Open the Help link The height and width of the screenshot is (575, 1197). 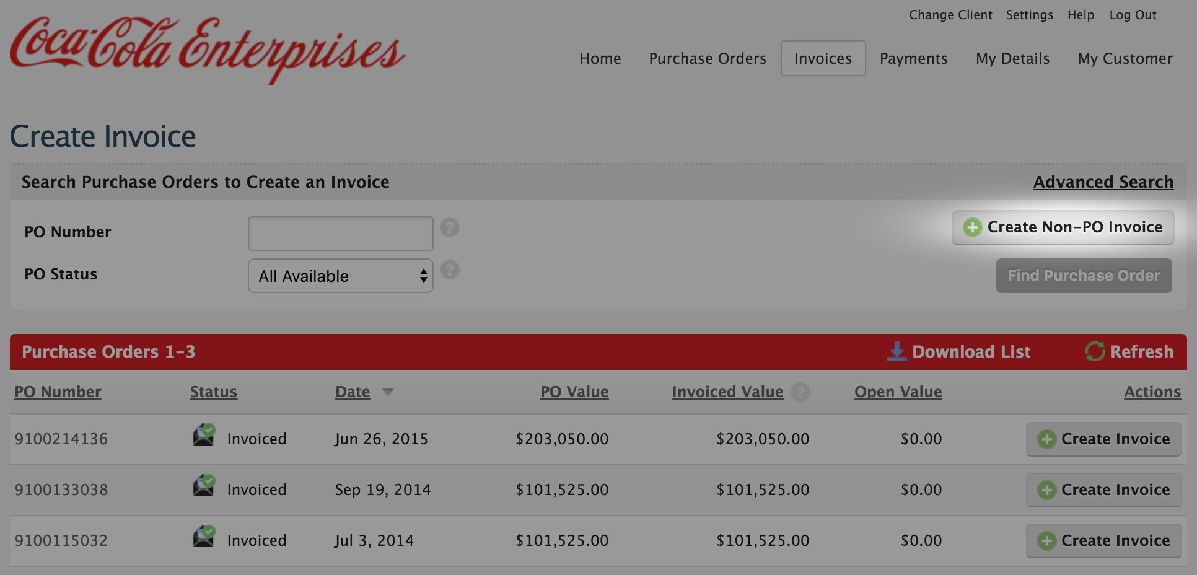tap(1081, 15)
